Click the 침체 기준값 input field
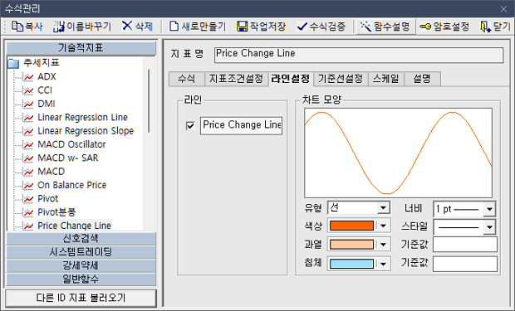 tap(465, 264)
